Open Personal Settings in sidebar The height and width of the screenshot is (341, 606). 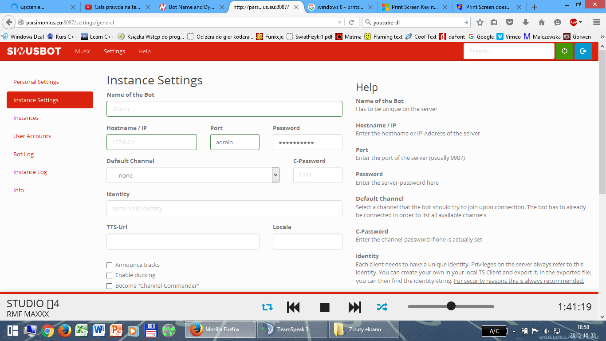(36, 82)
